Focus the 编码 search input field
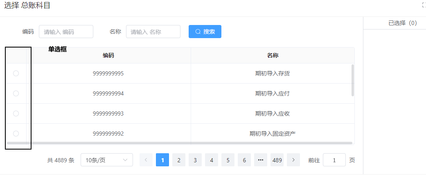This screenshot has width=426, height=177. click(x=66, y=32)
